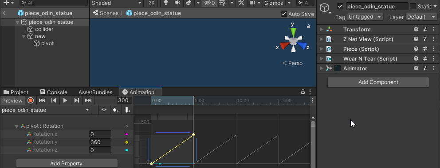Play the animation clip

[x=65, y=100]
